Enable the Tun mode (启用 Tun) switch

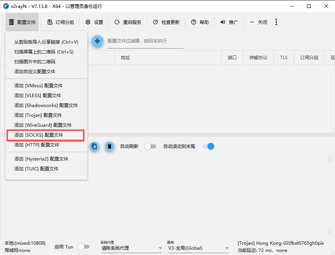coord(83,247)
